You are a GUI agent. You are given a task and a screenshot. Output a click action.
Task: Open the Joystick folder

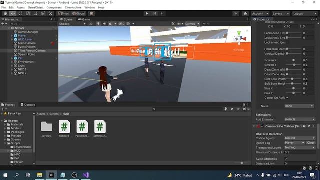pos(46,129)
